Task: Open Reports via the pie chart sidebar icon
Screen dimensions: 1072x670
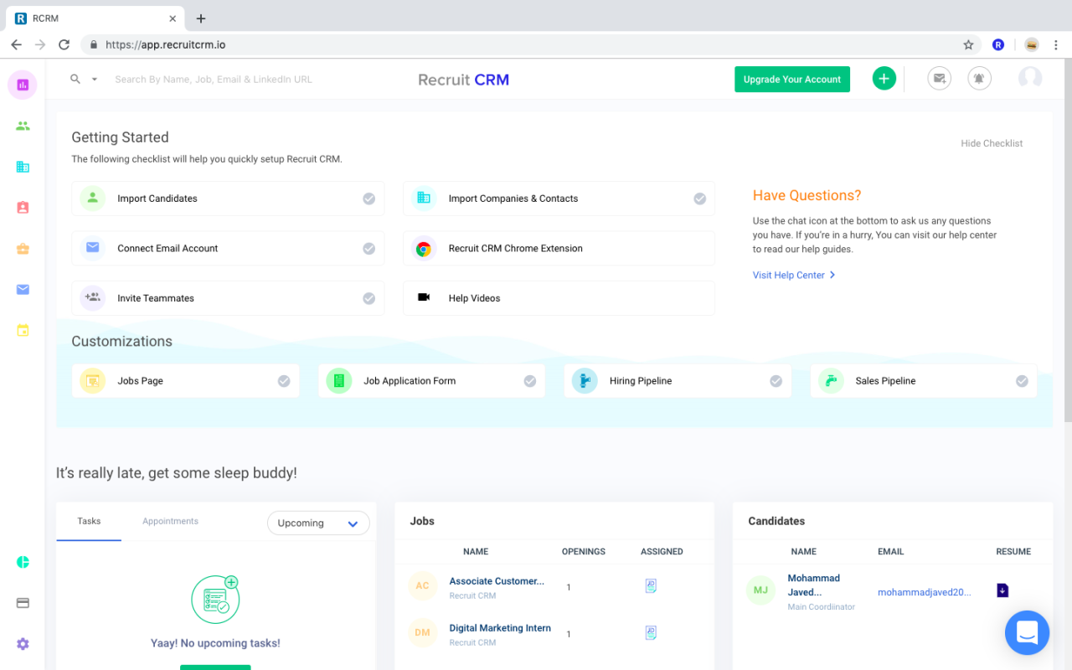Action: click(22, 562)
